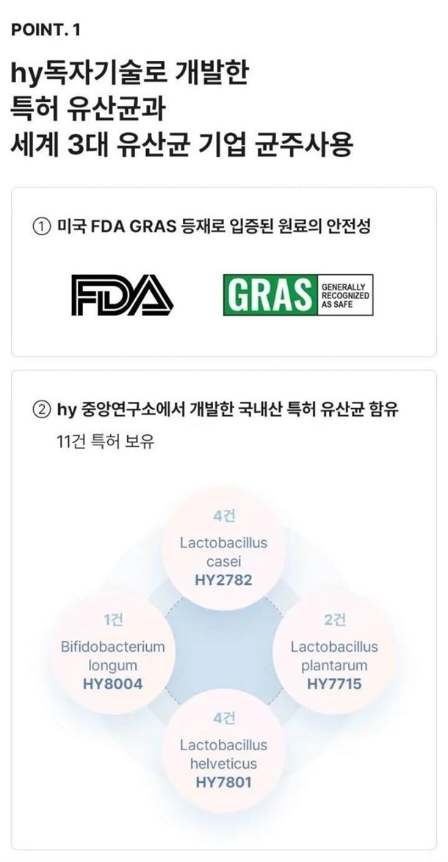Click the hy독자기술로 개발한 headline
The image size is (448, 862).
point(130,74)
